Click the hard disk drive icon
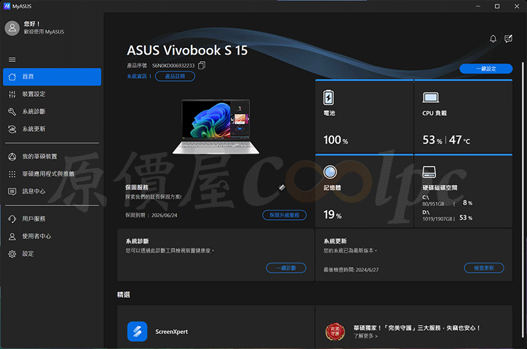Viewport: 527px width, 349px height. pyautogui.click(x=430, y=172)
